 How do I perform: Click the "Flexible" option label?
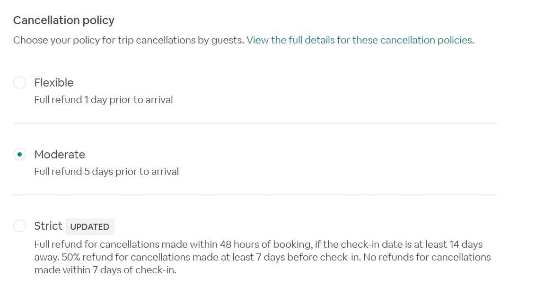click(54, 83)
